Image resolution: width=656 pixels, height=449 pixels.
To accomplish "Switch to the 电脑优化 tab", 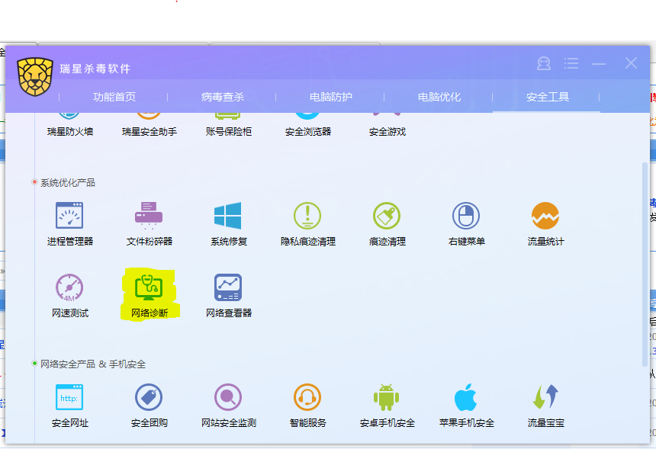I will 439,97.
